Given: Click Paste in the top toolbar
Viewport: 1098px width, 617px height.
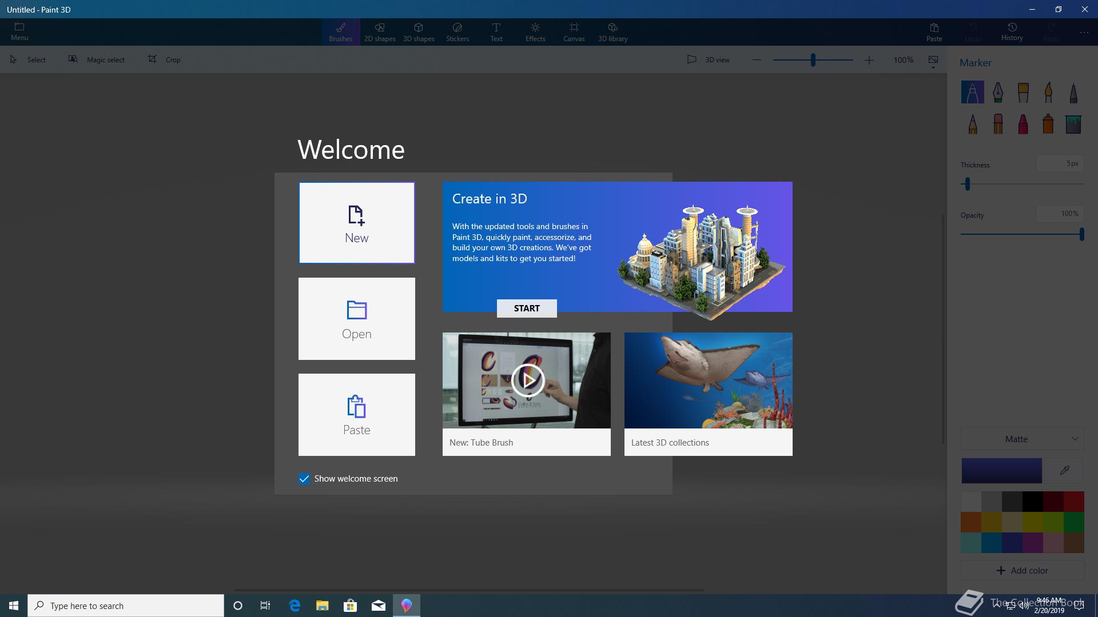Looking at the screenshot, I should [934, 32].
